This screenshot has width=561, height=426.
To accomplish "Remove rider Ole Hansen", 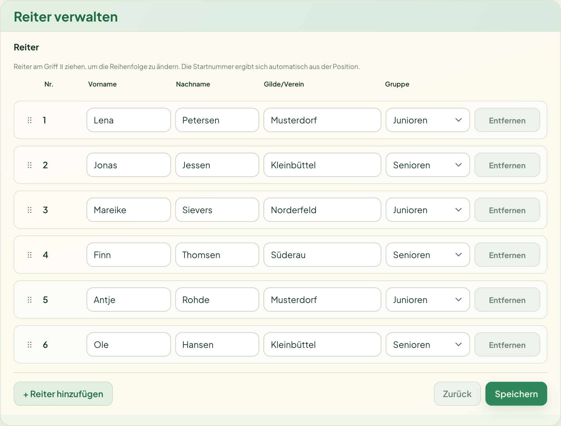I will click(x=507, y=345).
